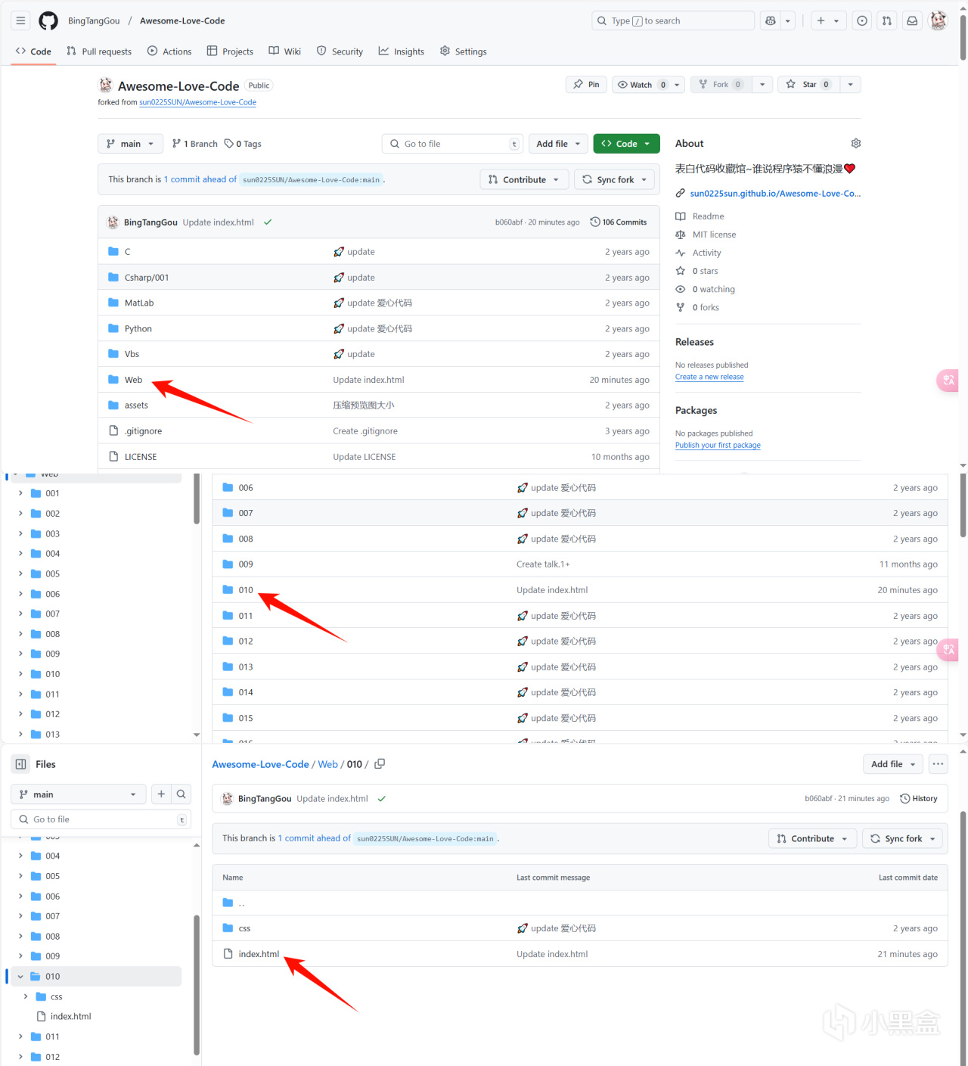
Task: Open more options ellipsis next to Add file
Action: (x=938, y=764)
